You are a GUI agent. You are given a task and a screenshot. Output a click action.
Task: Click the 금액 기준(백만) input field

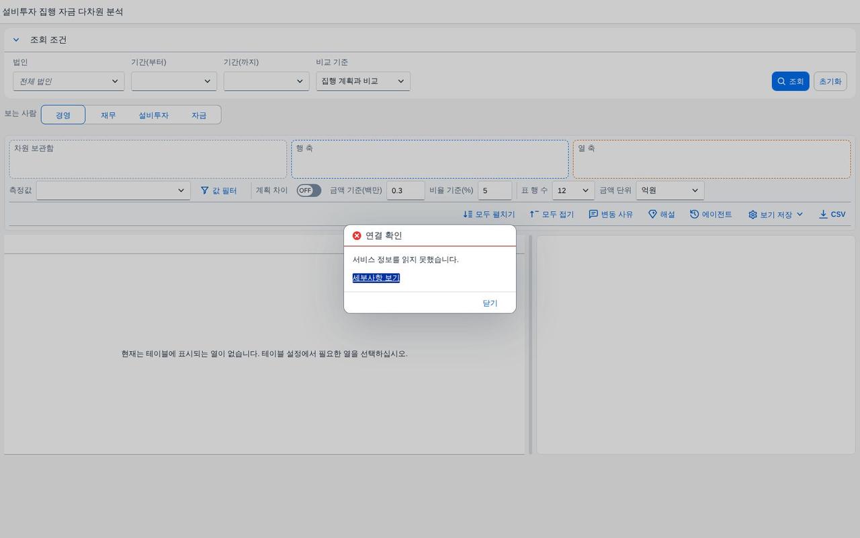coord(406,190)
